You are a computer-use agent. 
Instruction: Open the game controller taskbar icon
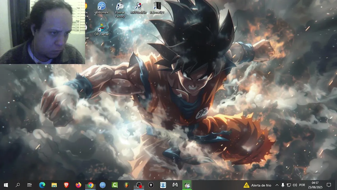point(175,185)
